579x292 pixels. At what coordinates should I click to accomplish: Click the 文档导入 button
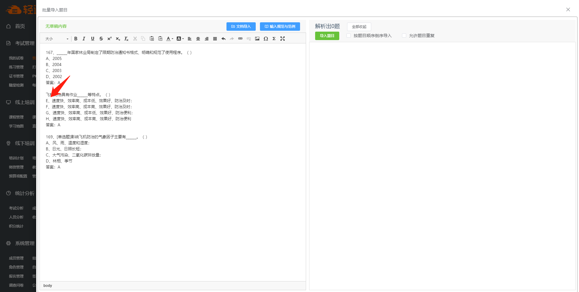pos(241,27)
